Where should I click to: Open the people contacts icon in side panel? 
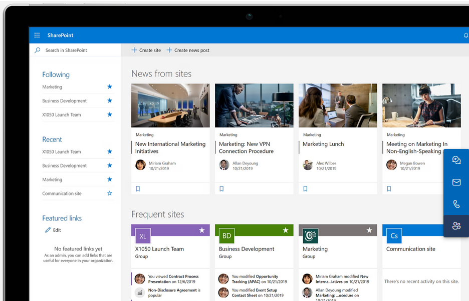pos(456,226)
